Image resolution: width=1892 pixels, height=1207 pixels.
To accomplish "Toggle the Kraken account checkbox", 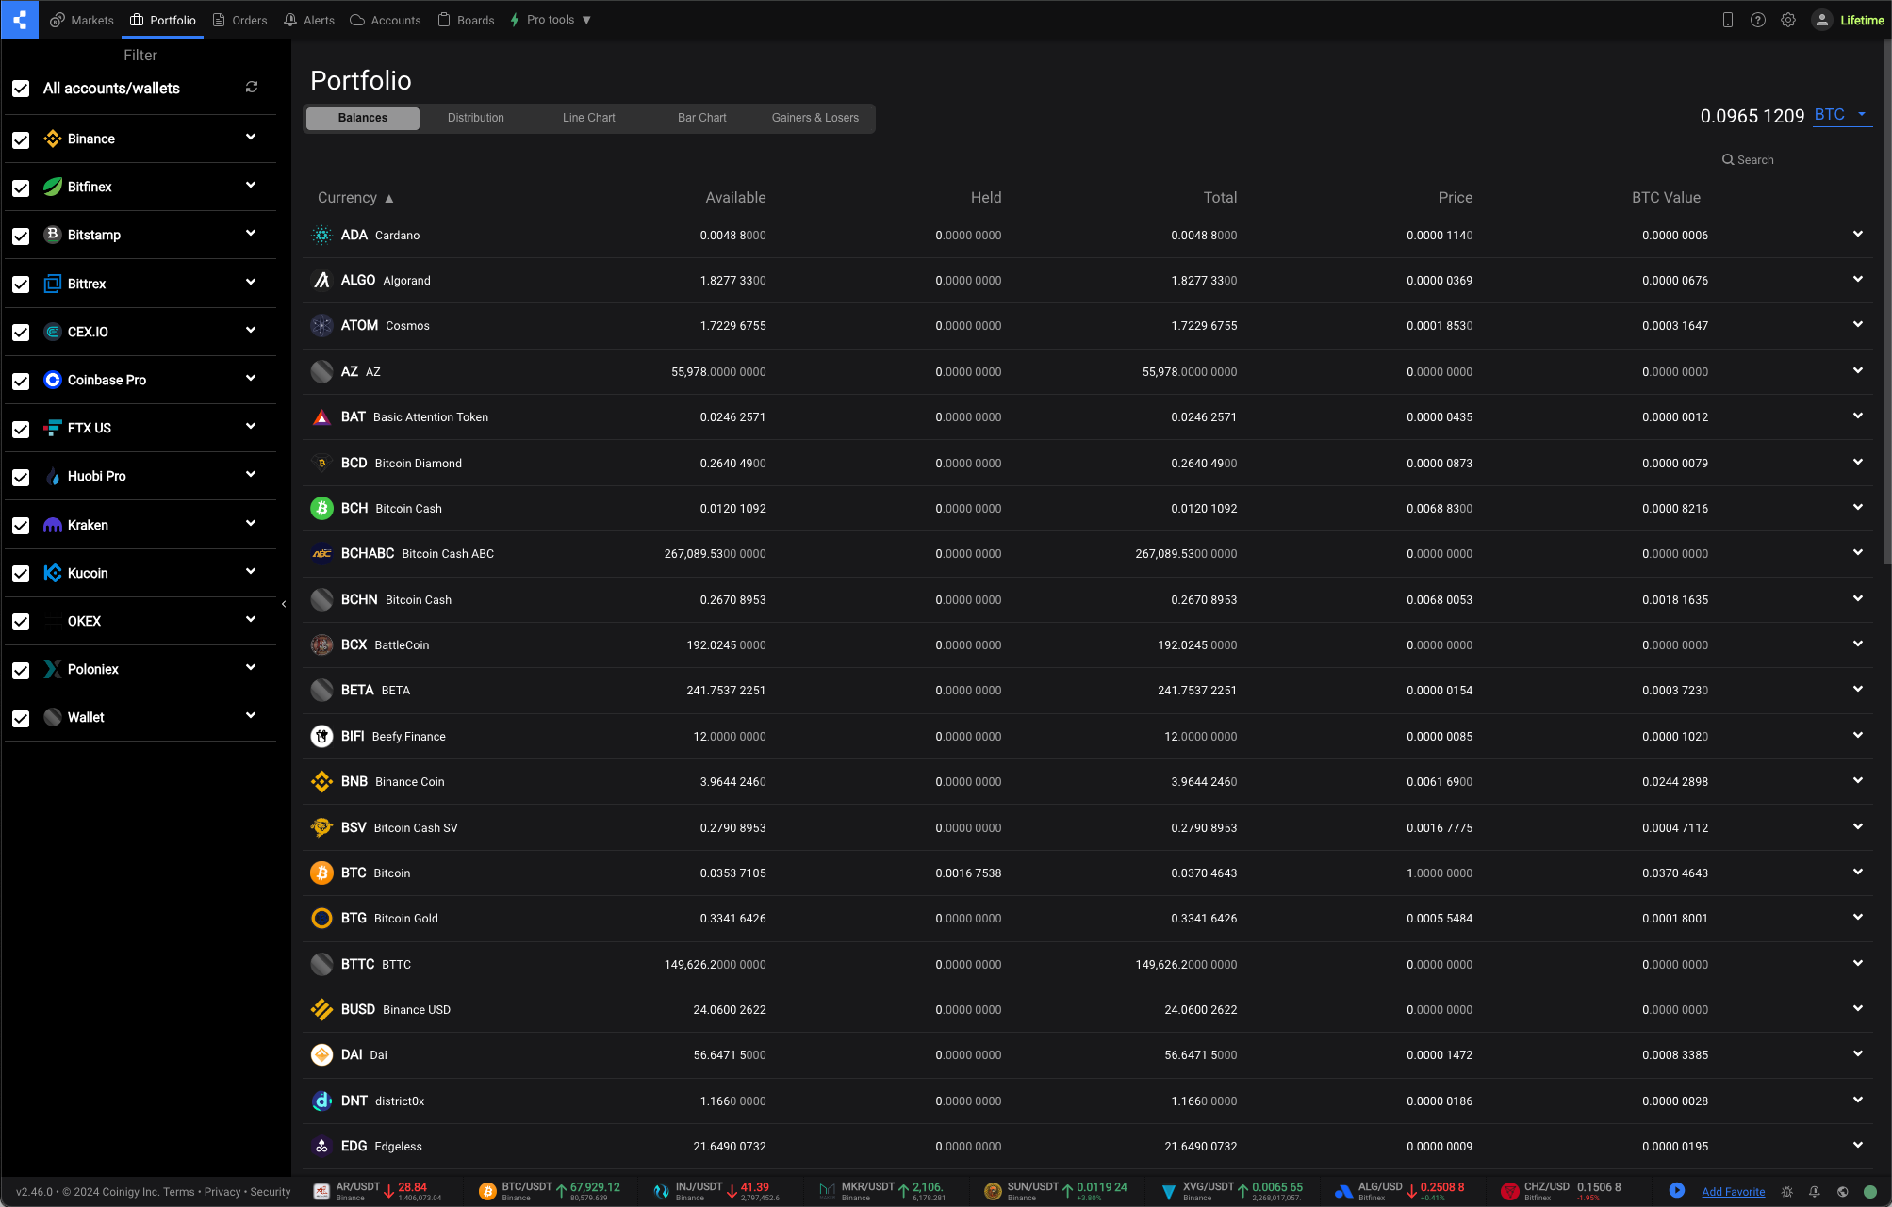I will coord(21,526).
